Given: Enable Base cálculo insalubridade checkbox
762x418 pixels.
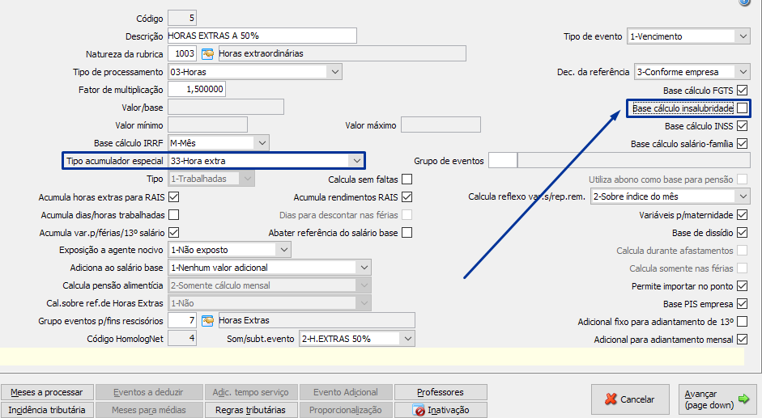Looking at the screenshot, I should coord(742,108).
